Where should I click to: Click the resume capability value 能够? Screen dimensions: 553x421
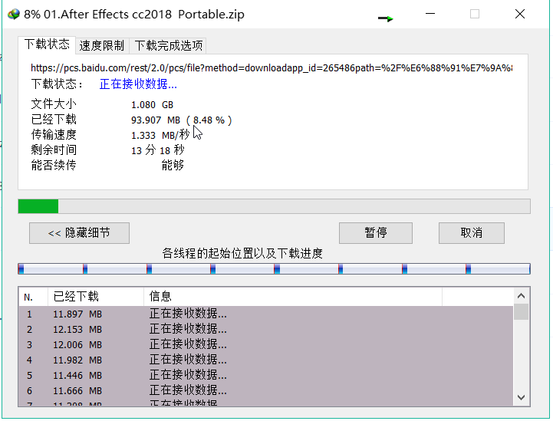click(x=173, y=165)
